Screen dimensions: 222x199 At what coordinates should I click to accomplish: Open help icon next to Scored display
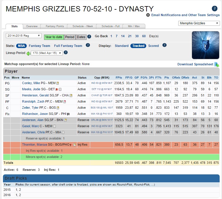164,45
